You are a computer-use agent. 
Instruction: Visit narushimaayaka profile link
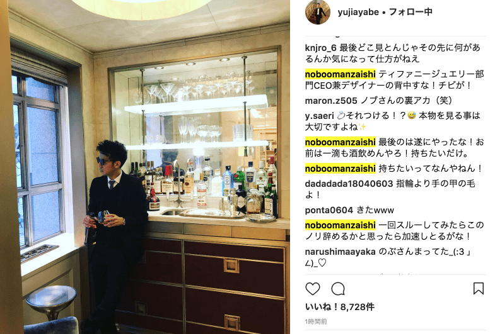click(x=340, y=252)
